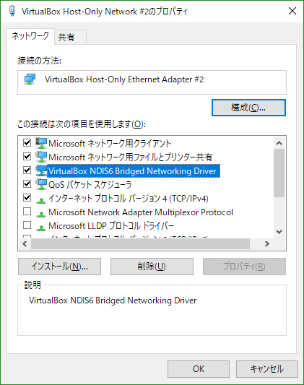
Task: Click the vertical scrollbar thumb in list
Action: [279, 173]
